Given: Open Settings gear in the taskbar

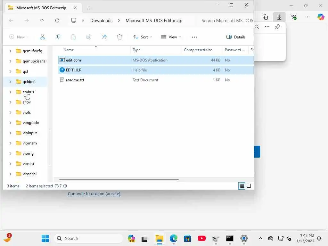Looking at the screenshot, I should pos(244,238).
